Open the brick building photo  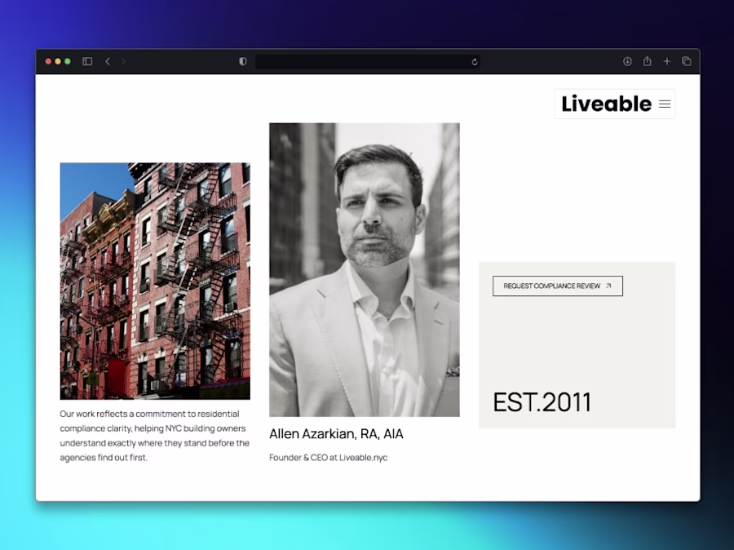pos(155,281)
